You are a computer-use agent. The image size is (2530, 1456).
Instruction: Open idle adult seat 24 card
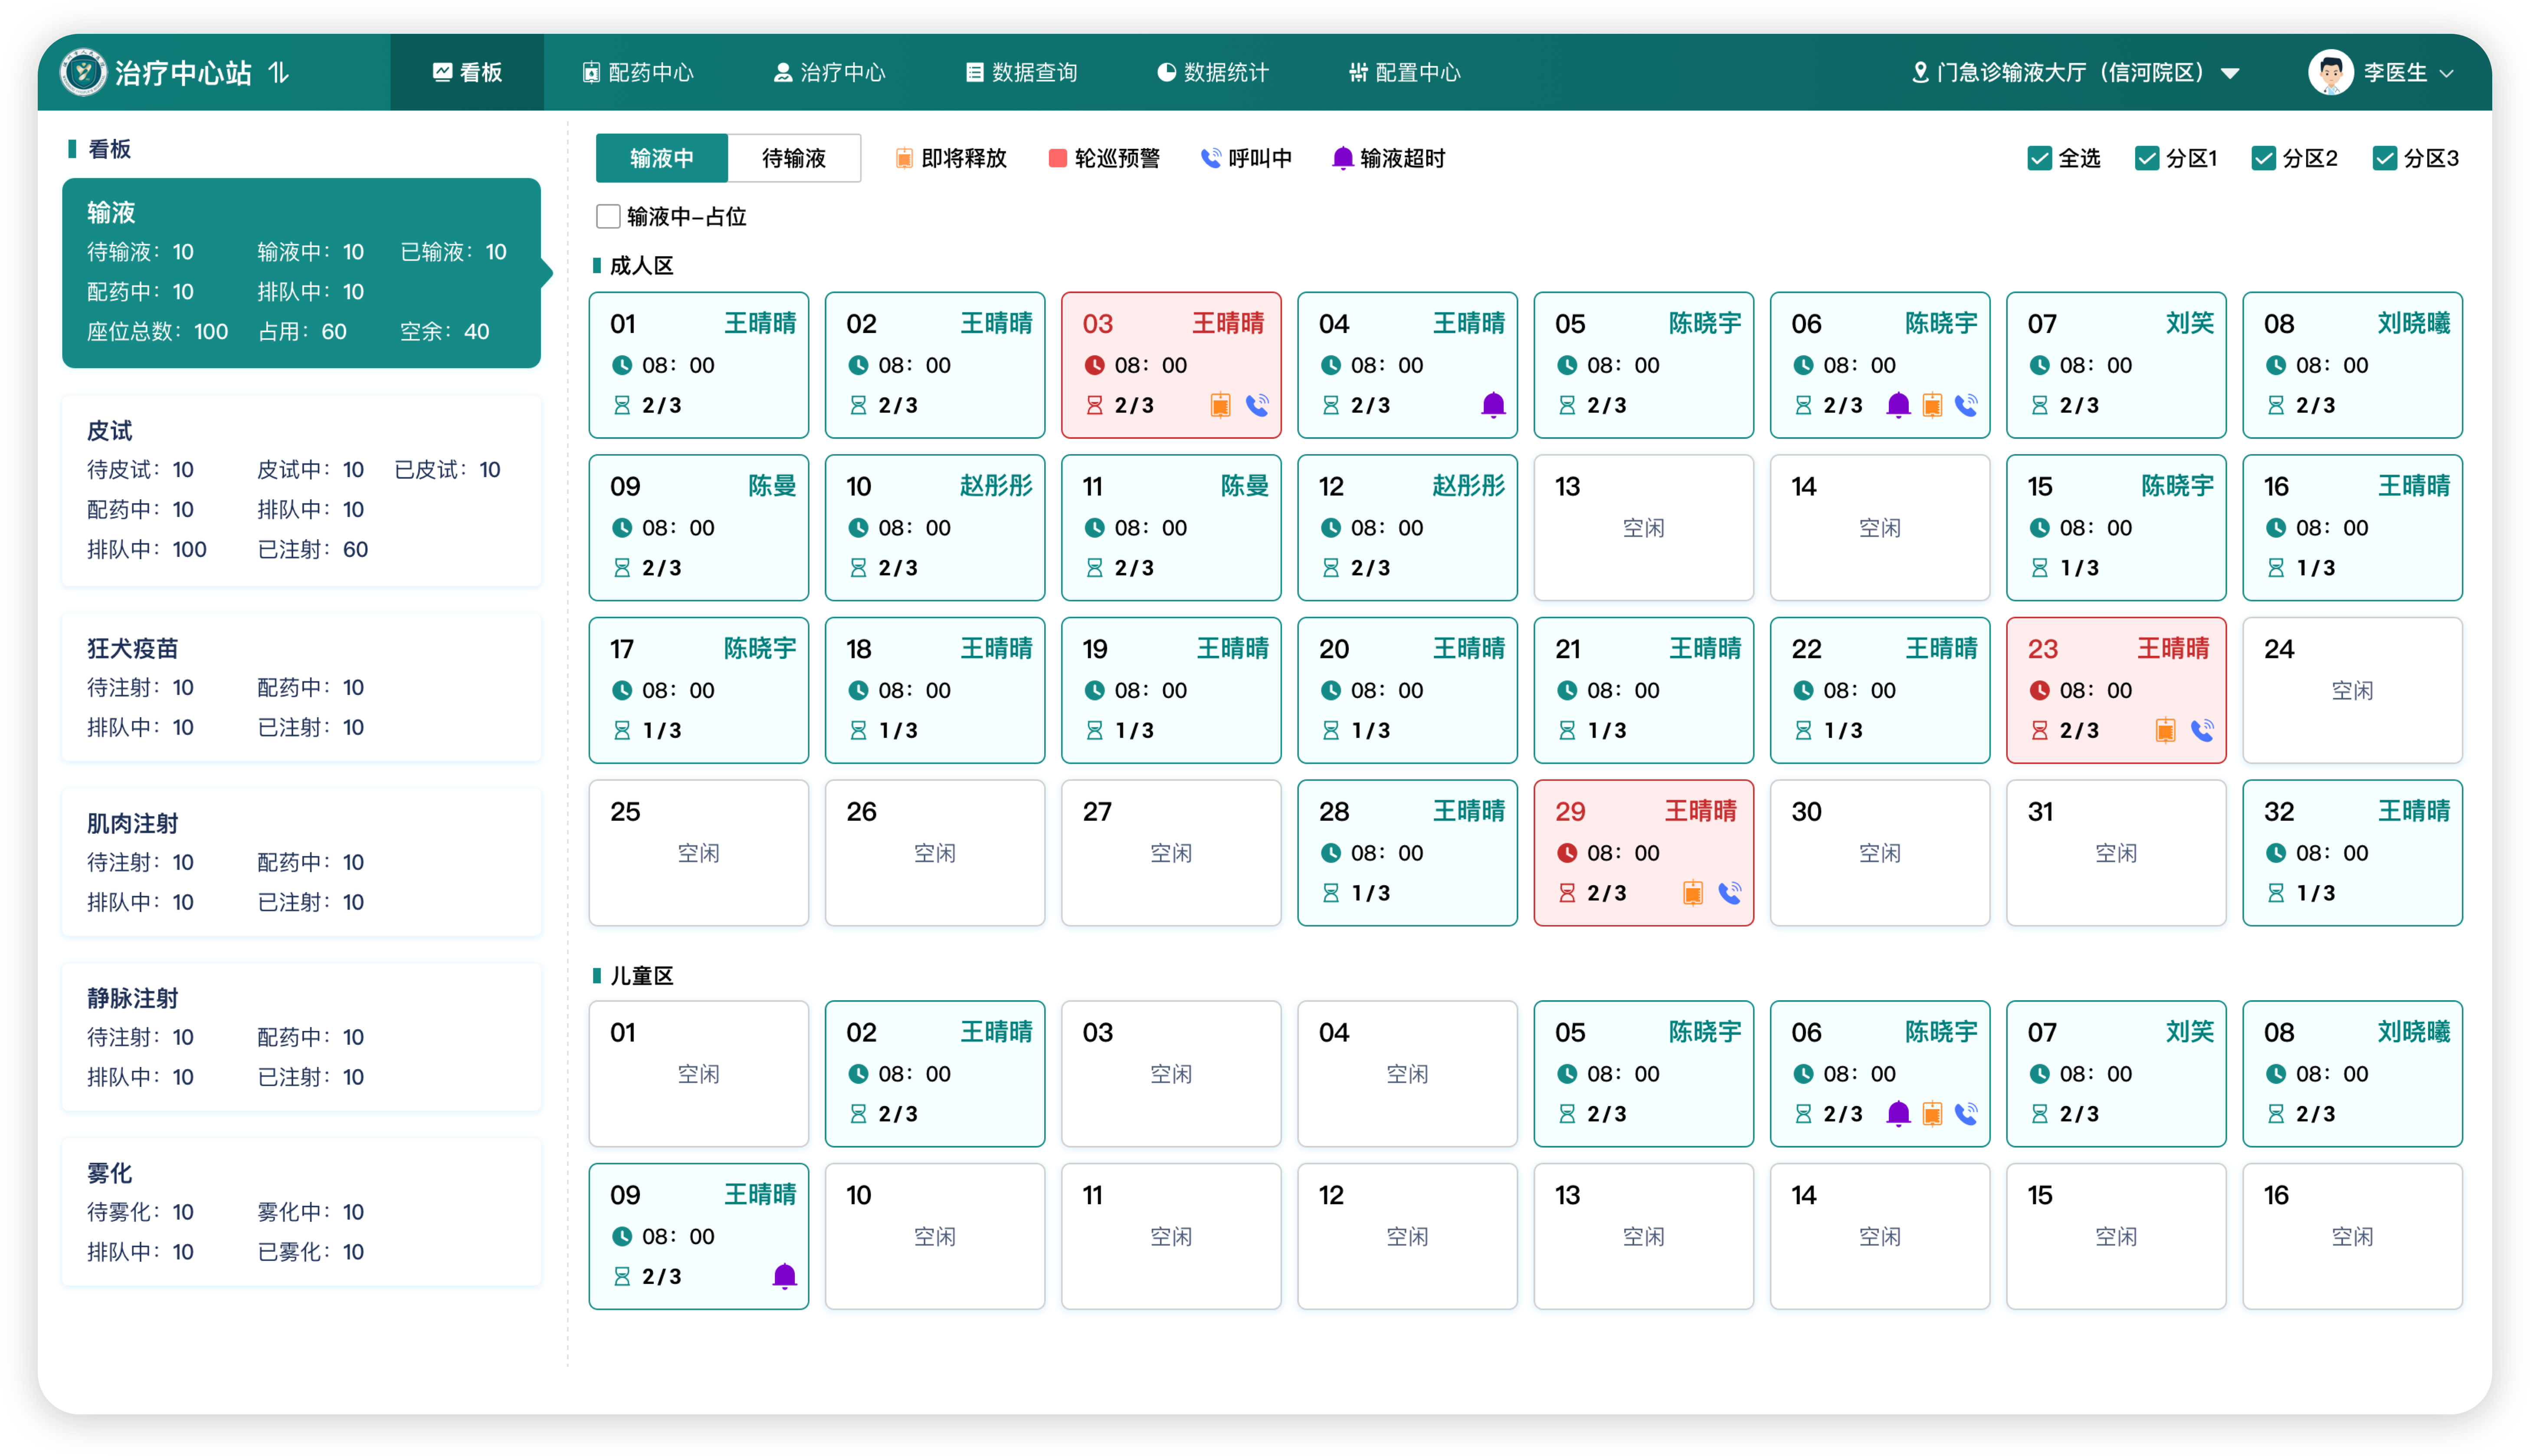[x=2352, y=690]
